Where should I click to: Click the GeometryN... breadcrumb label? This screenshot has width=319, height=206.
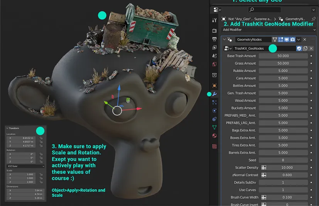[295, 19]
